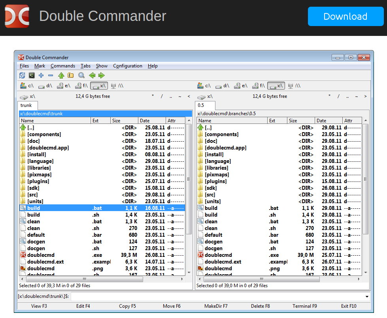Select the 0.5 tab
This screenshot has width=387, height=318.
(x=205, y=105)
